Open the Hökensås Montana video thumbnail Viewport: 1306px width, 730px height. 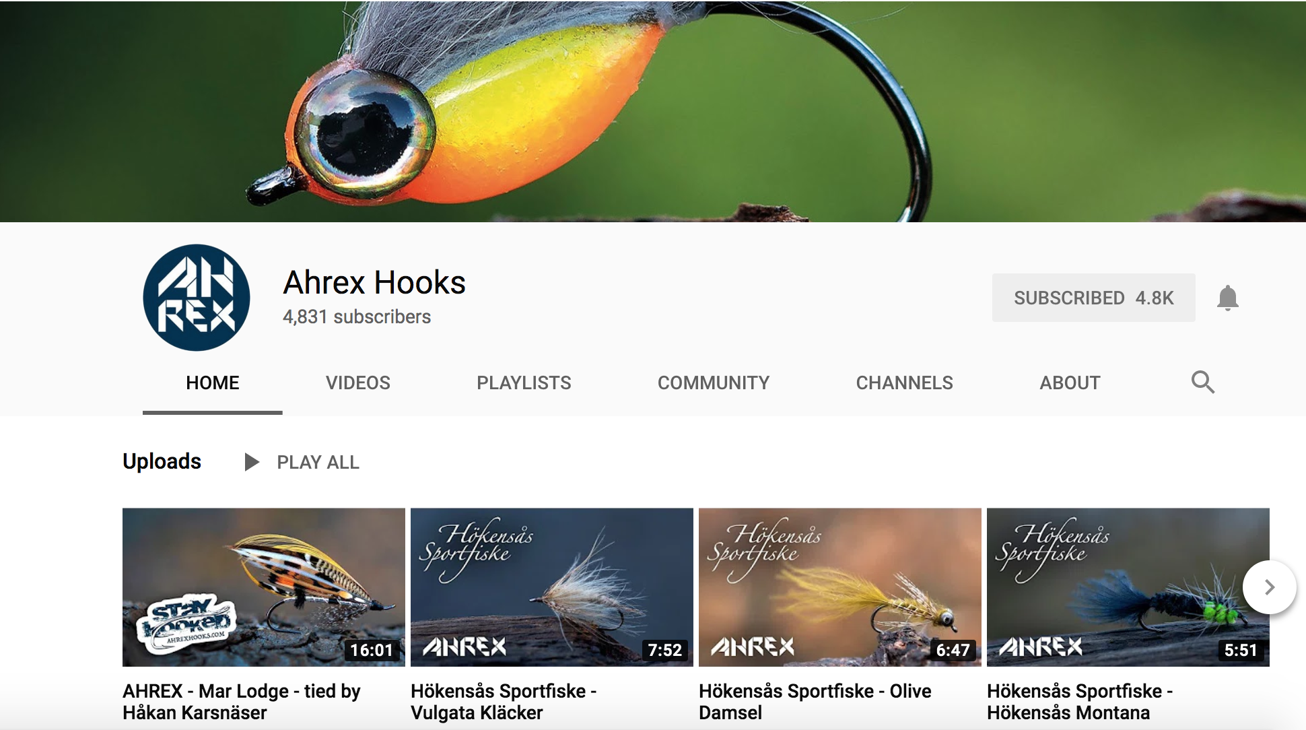(x=1128, y=587)
